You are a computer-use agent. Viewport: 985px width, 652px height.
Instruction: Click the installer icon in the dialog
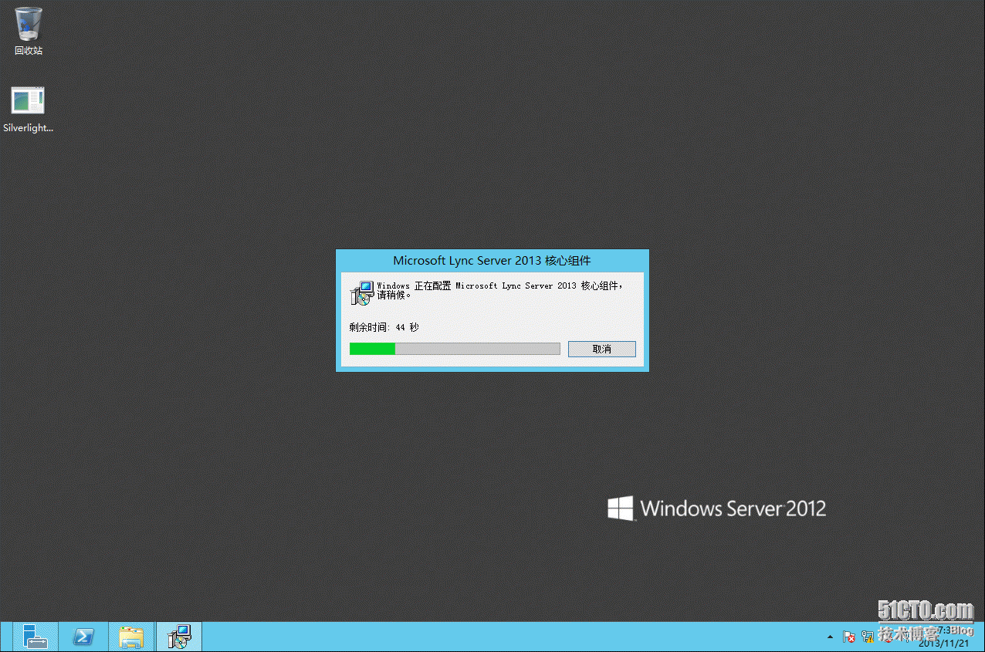pos(360,293)
